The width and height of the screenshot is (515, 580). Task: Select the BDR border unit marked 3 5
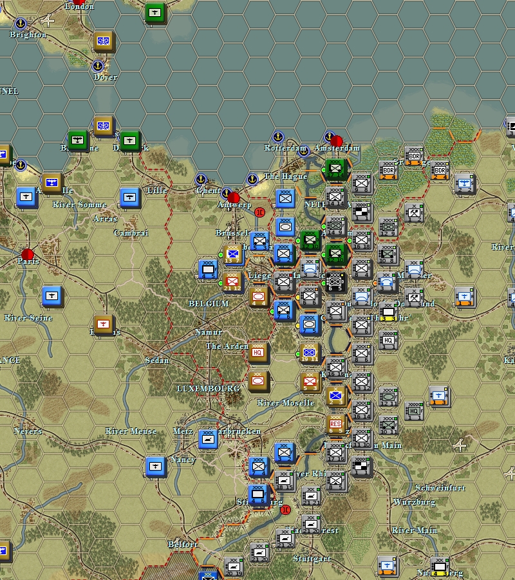coord(414,156)
